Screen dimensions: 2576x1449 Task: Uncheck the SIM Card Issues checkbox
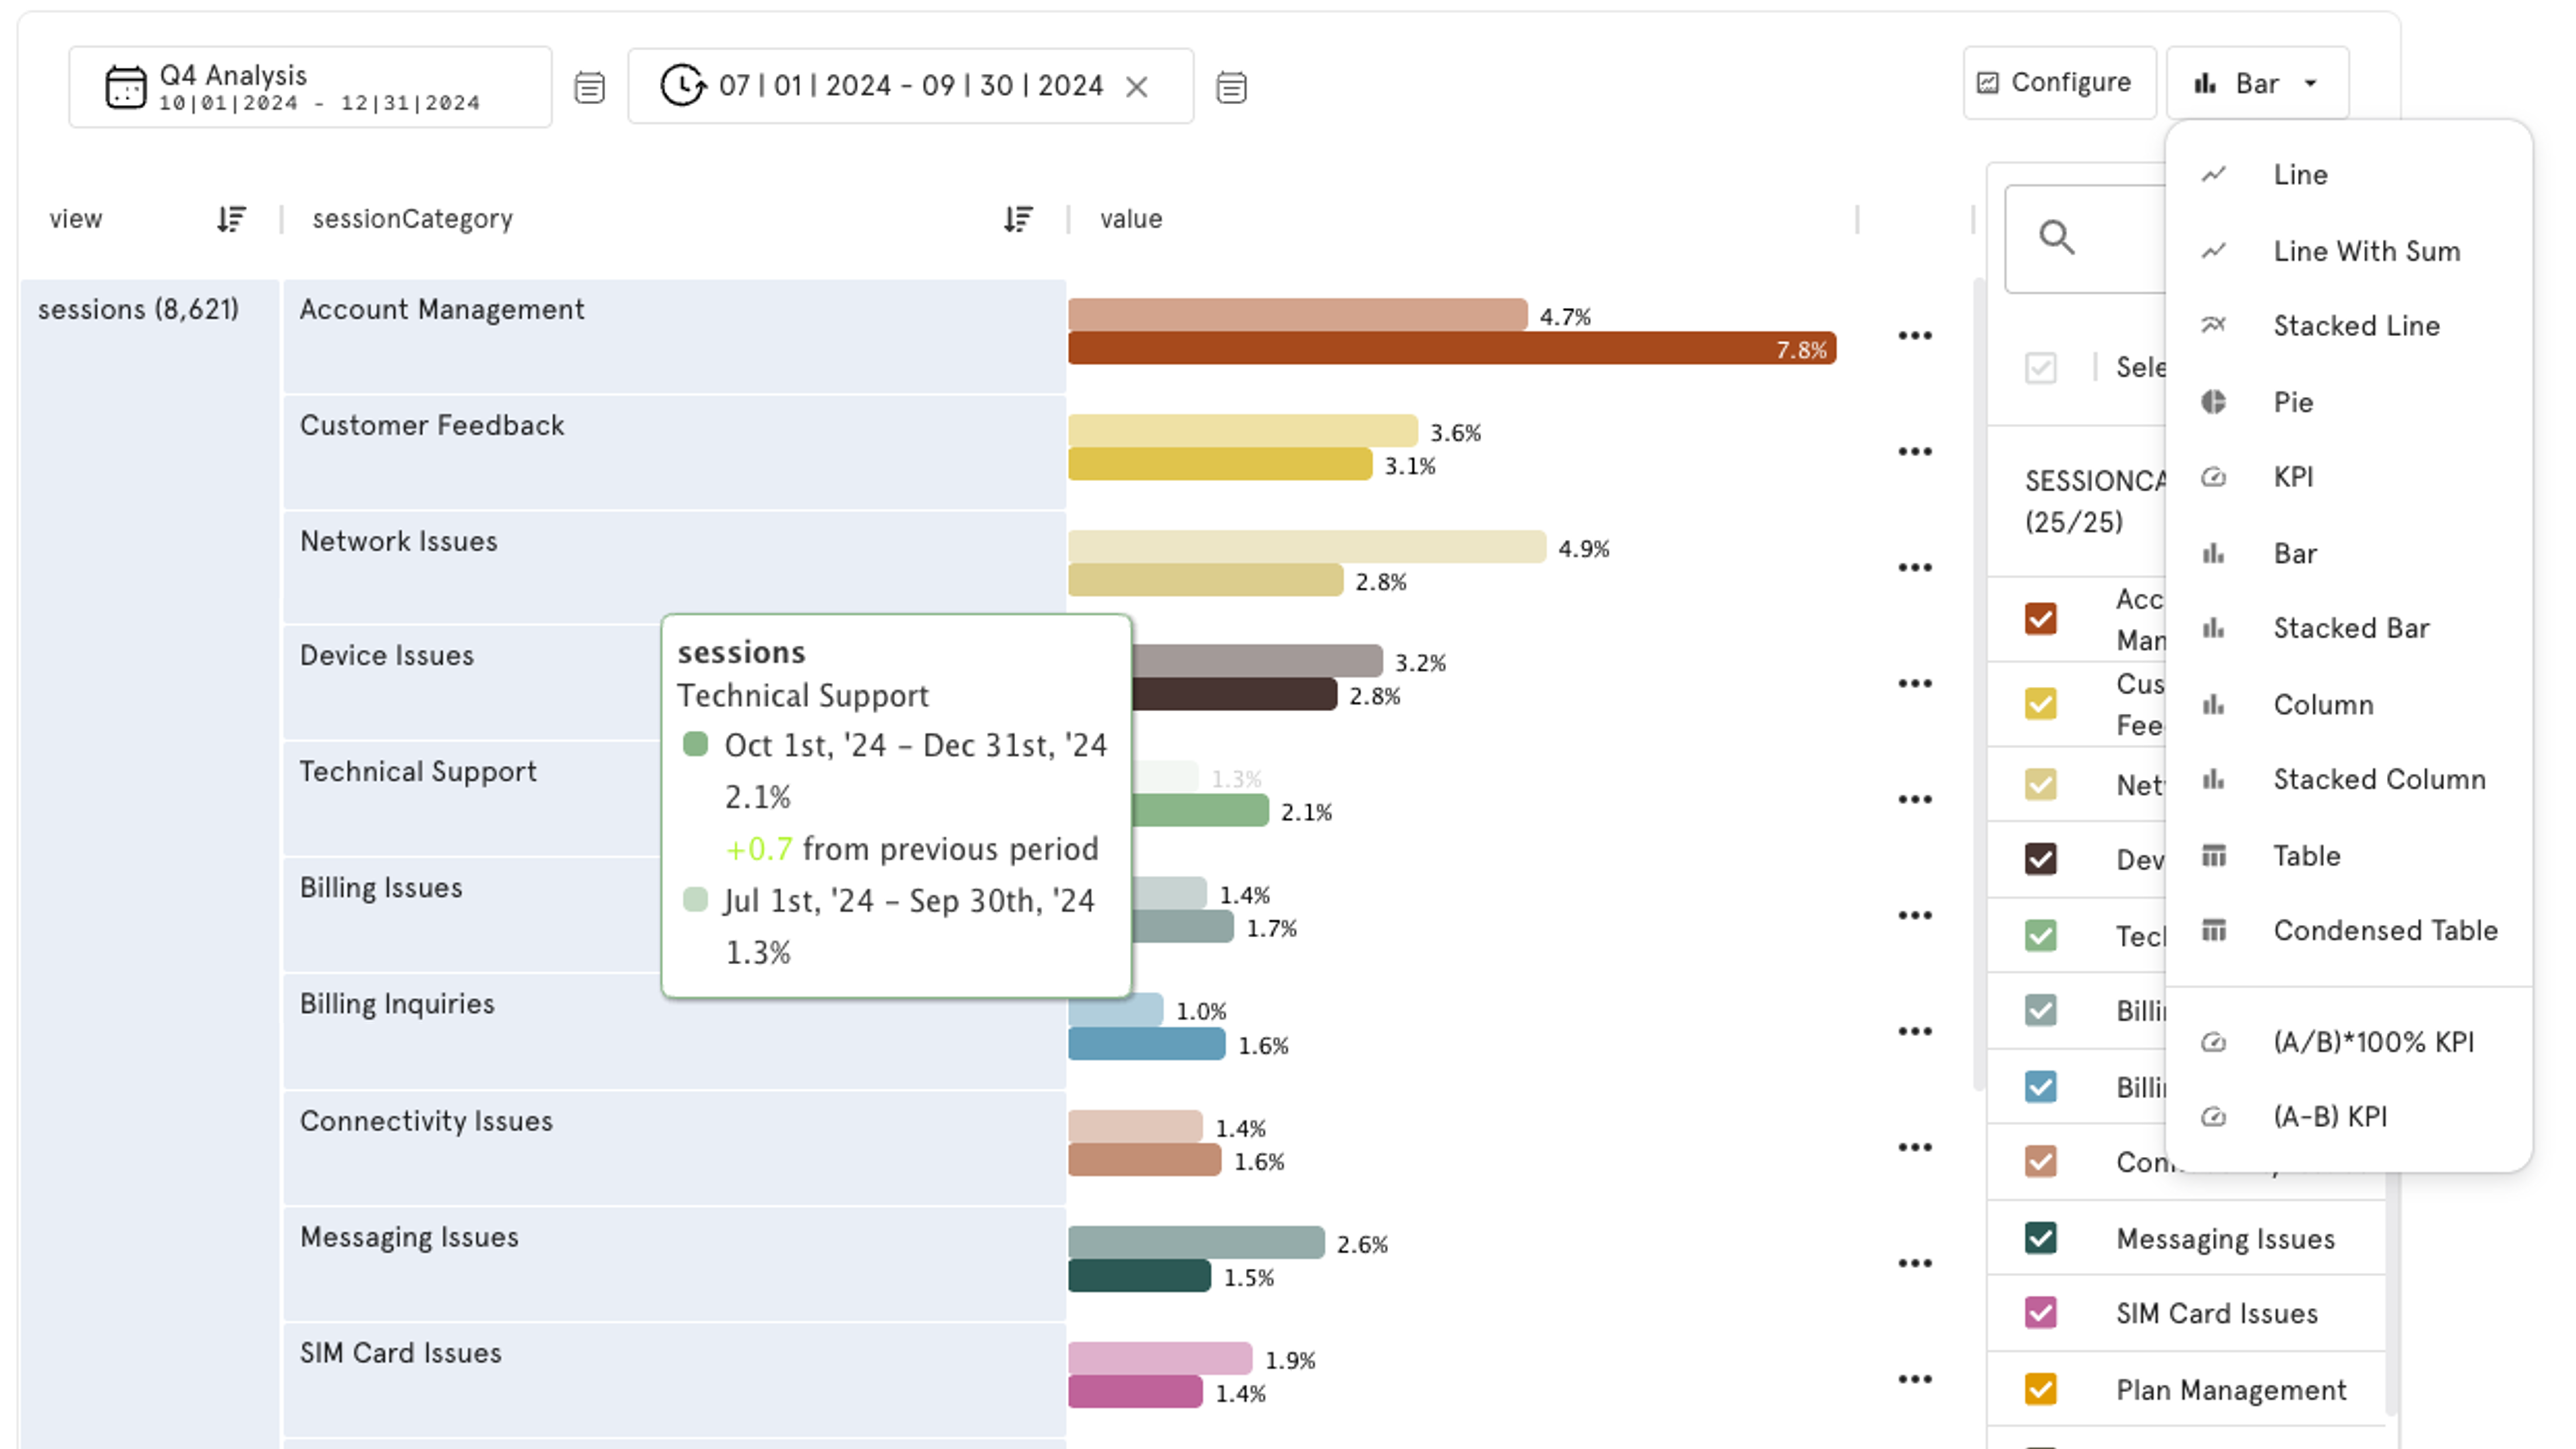tap(2040, 1312)
